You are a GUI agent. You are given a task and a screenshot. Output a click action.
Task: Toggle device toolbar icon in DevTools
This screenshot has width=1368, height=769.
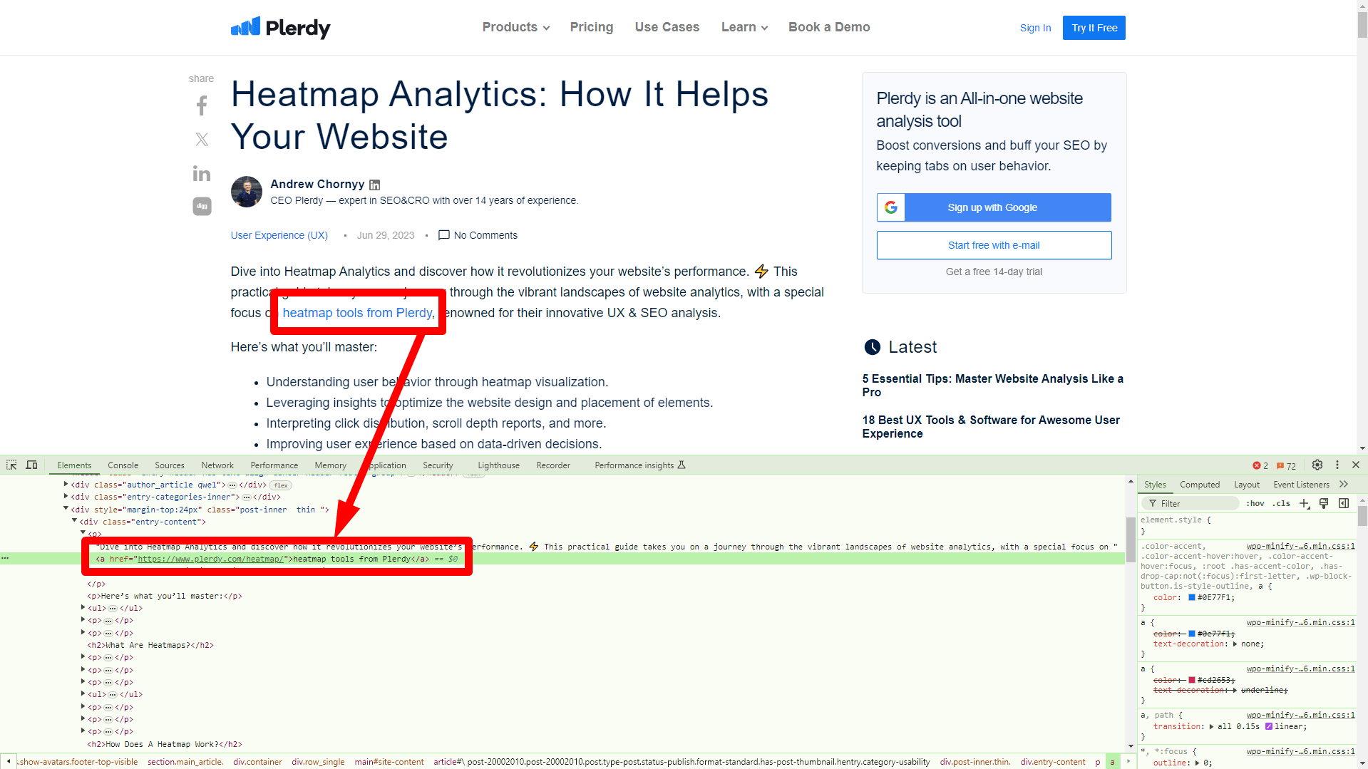pos(31,465)
